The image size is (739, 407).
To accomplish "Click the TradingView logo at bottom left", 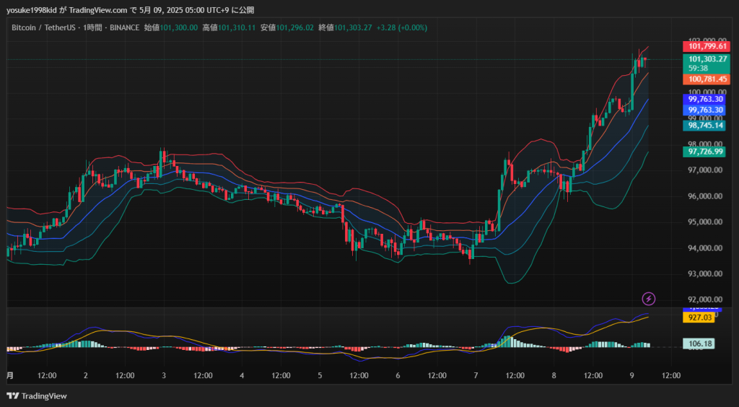I will tap(37, 395).
